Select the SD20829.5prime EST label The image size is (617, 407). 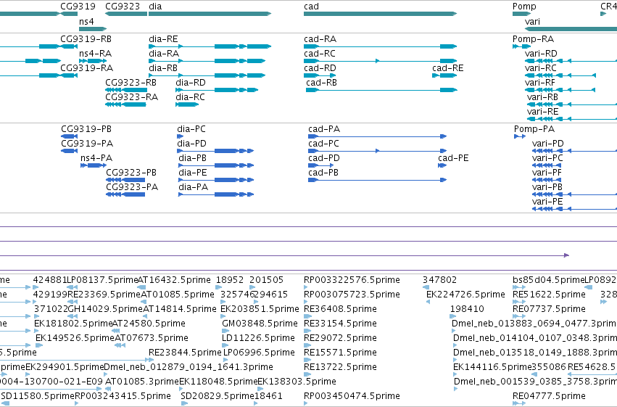tap(218, 396)
